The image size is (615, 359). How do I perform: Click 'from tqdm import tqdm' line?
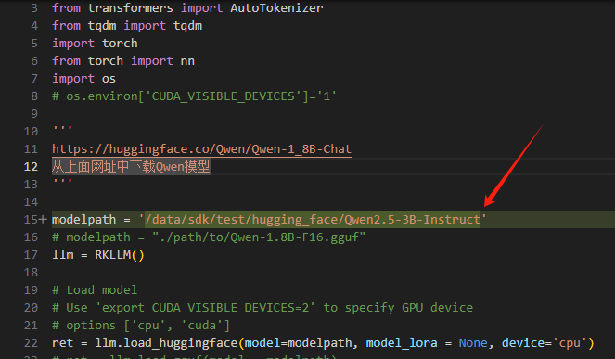(127, 26)
